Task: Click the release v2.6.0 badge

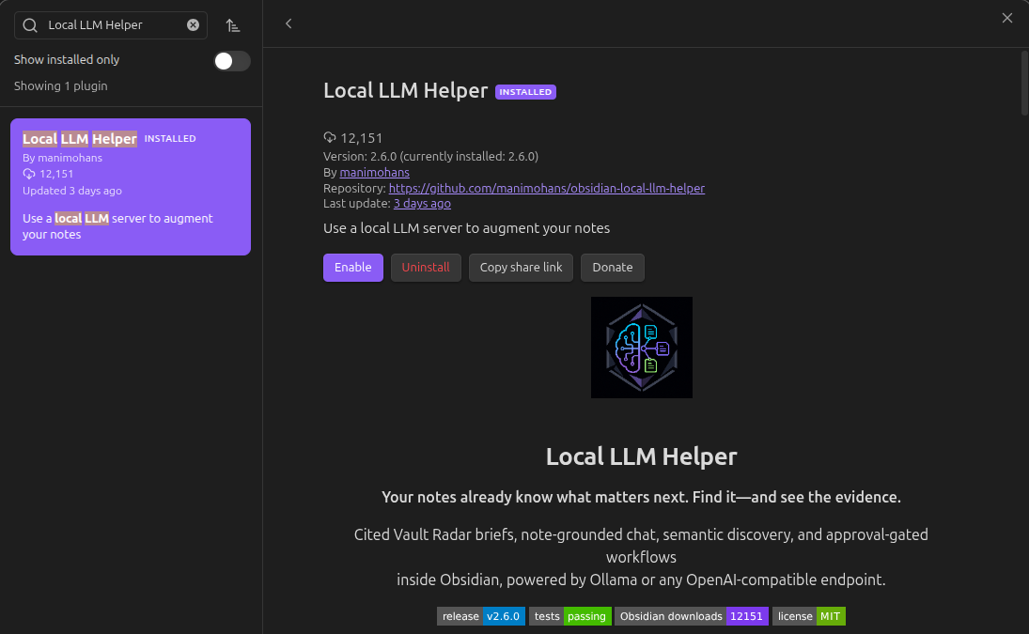Action: coord(481,616)
